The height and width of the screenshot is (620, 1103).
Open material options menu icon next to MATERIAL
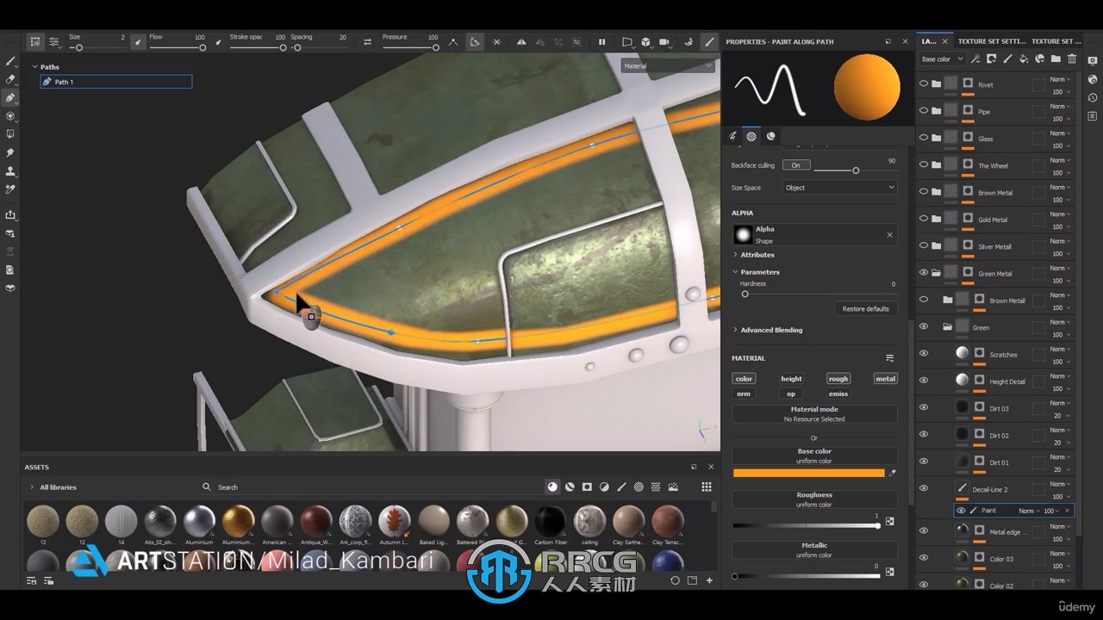[890, 358]
